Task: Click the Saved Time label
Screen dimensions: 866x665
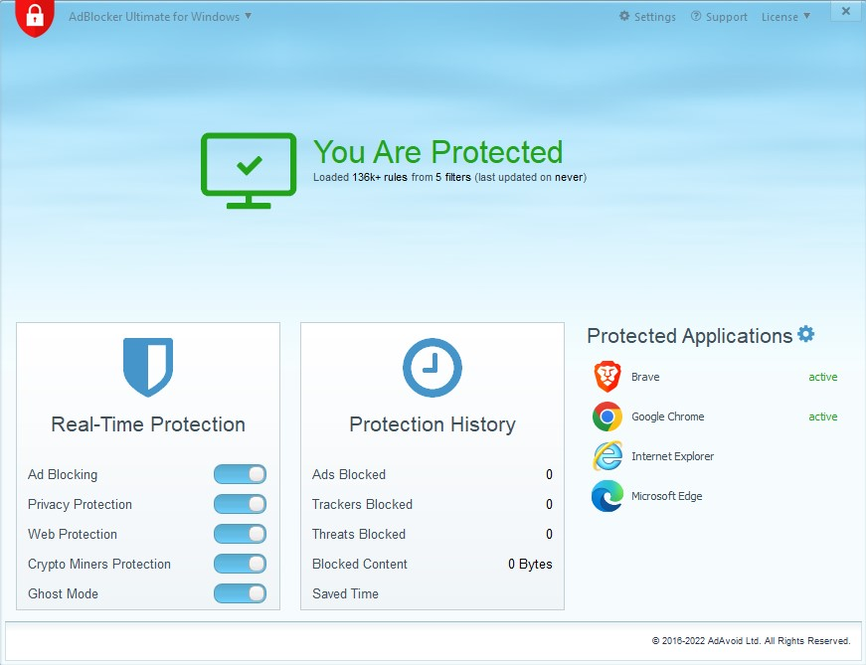Action: tap(345, 593)
